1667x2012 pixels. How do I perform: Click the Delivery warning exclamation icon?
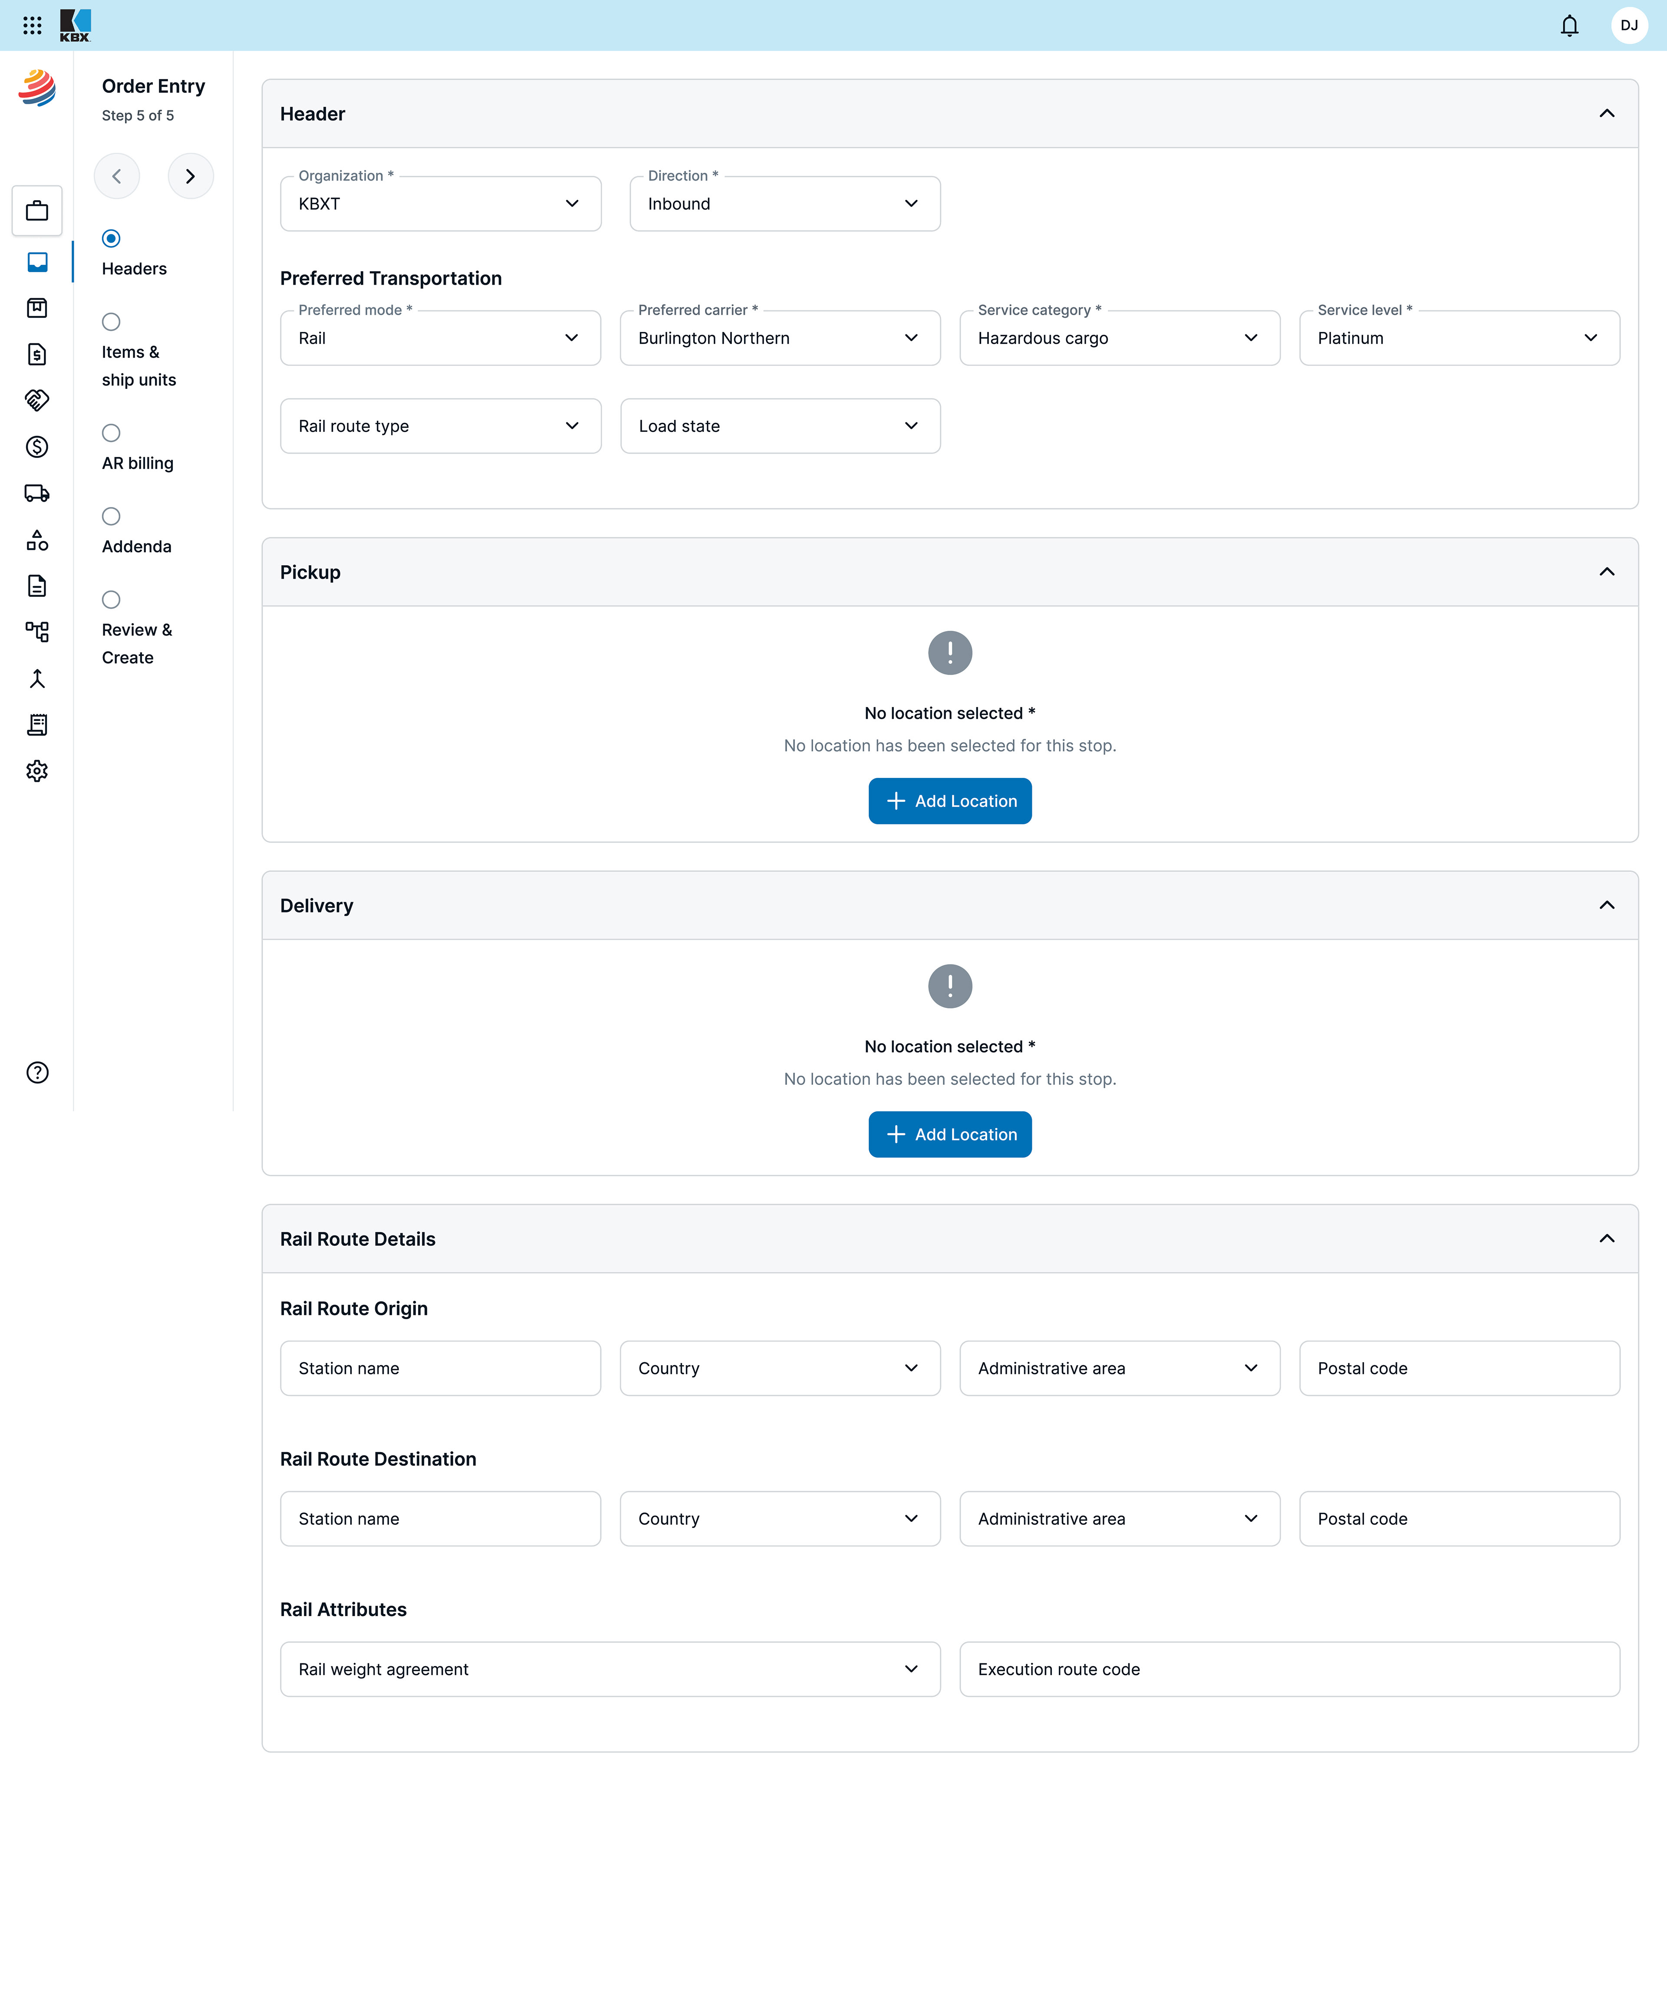point(950,987)
